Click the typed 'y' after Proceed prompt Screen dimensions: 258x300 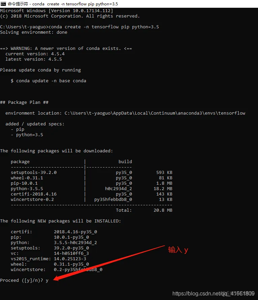(x=47, y=281)
